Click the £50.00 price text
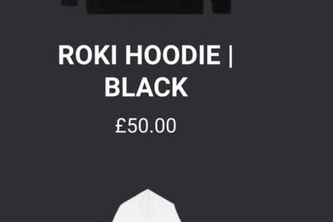The image size is (333, 222). (146, 126)
